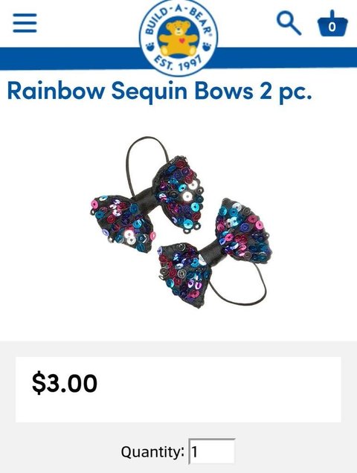
Task: Click the Quantity label
Action: point(152,452)
